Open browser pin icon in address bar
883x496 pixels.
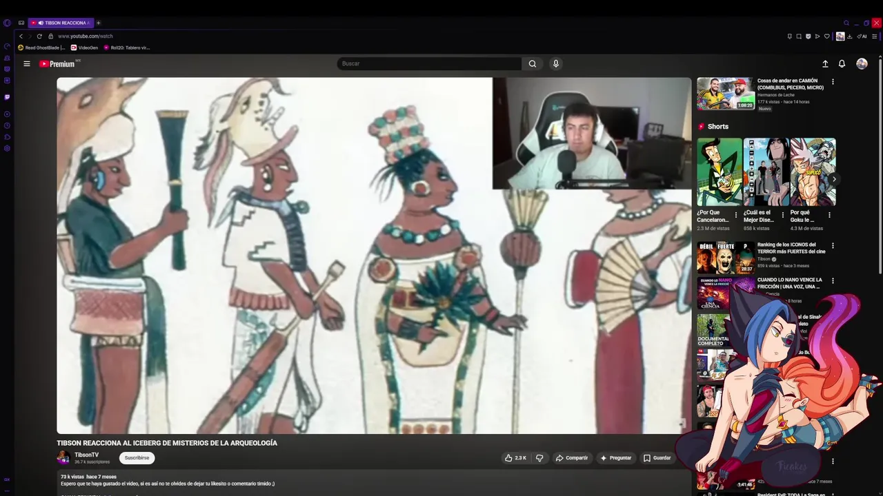point(790,37)
